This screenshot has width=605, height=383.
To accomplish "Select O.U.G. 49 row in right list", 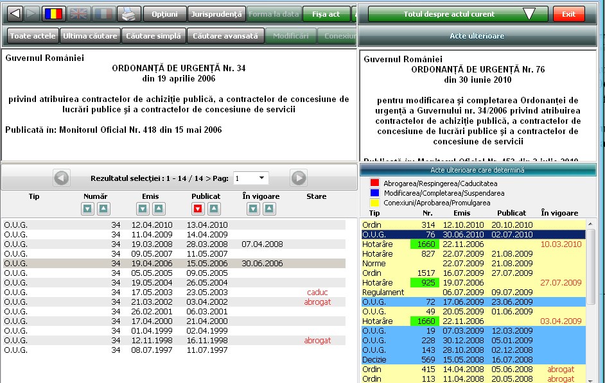I will [x=473, y=311].
